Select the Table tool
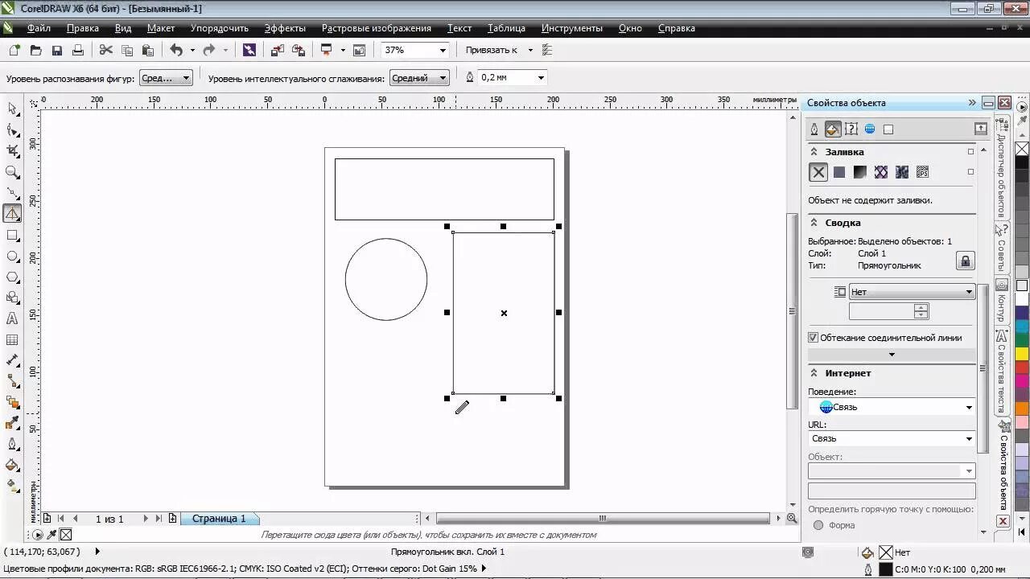The width and height of the screenshot is (1030, 579). 12,340
